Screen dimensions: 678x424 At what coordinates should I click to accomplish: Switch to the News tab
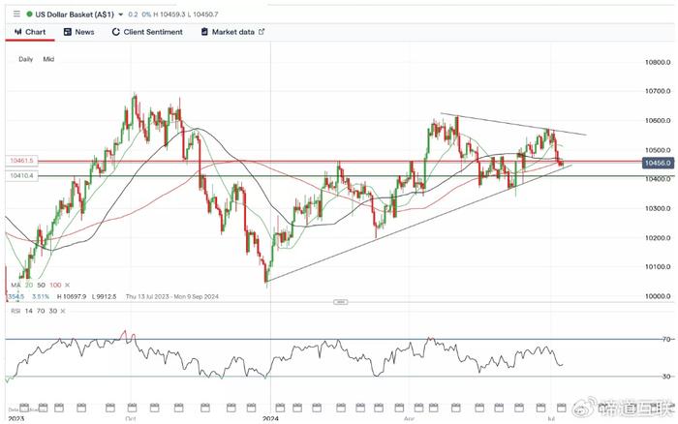pos(78,32)
